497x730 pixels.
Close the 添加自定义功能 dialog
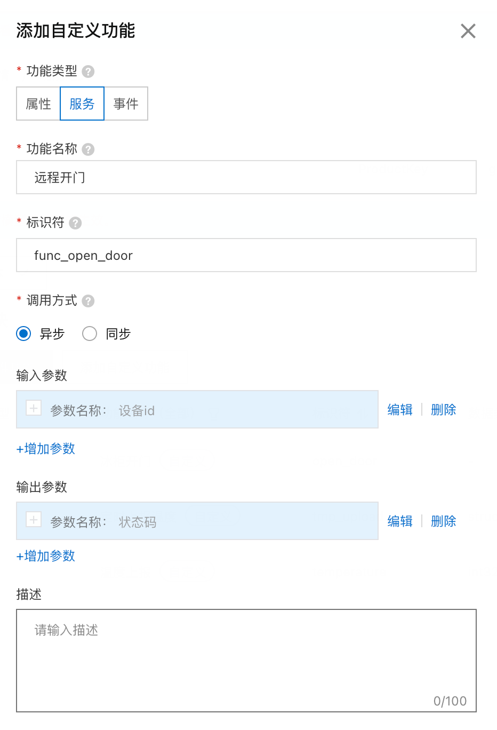tap(468, 31)
